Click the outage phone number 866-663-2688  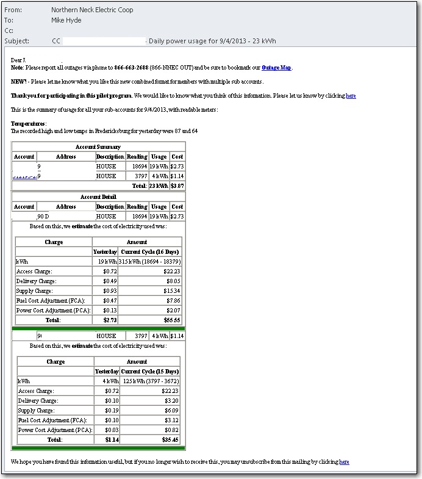click(133, 68)
